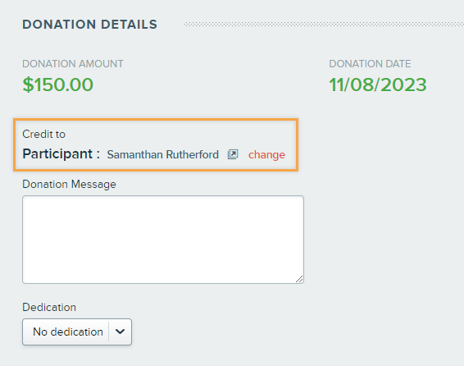
Task: Click the Donation Message label
Action: click(69, 185)
